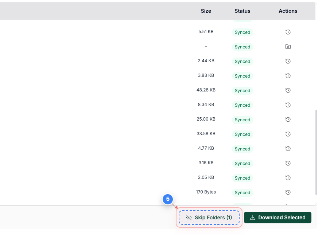Open version history for the 3.16 KB file

point(288,163)
